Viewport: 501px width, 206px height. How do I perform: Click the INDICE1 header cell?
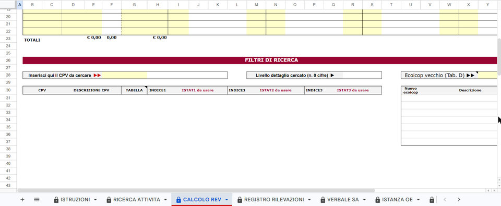(158, 90)
